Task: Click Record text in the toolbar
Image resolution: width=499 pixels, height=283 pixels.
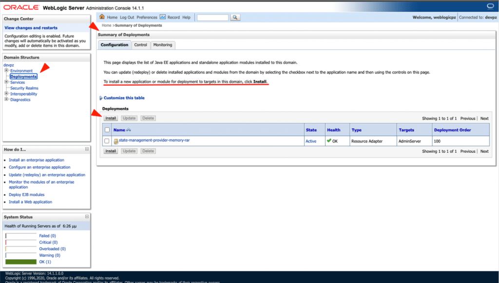Action: tap(173, 18)
